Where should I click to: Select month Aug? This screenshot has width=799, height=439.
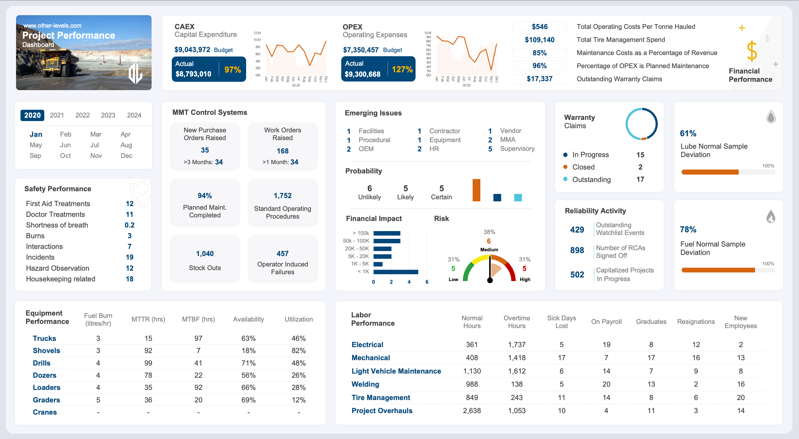pyautogui.click(x=126, y=145)
